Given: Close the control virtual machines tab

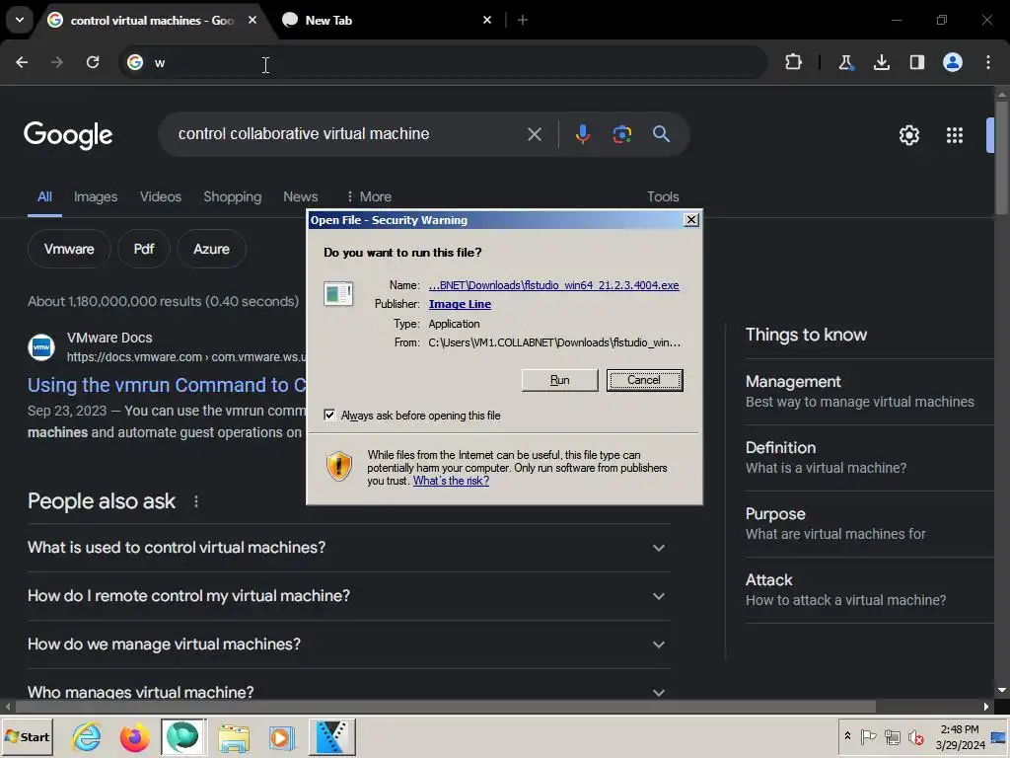Looking at the screenshot, I should (x=252, y=20).
